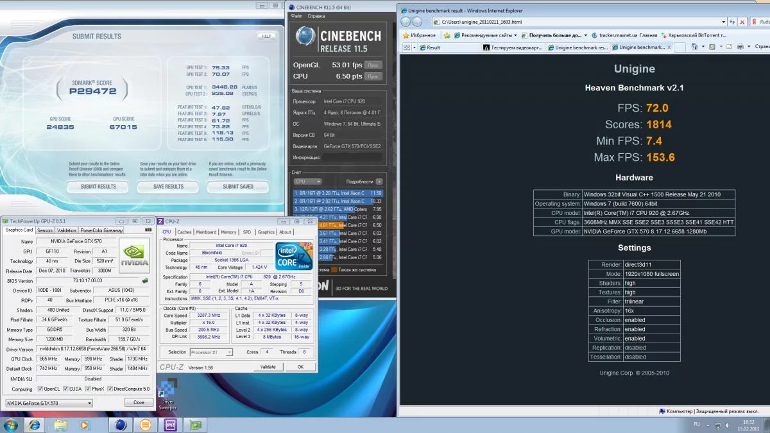The image size is (770, 433).
Task: Toggle the PhysX checkbox
Action: pyautogui.click(x=89, y=389)
